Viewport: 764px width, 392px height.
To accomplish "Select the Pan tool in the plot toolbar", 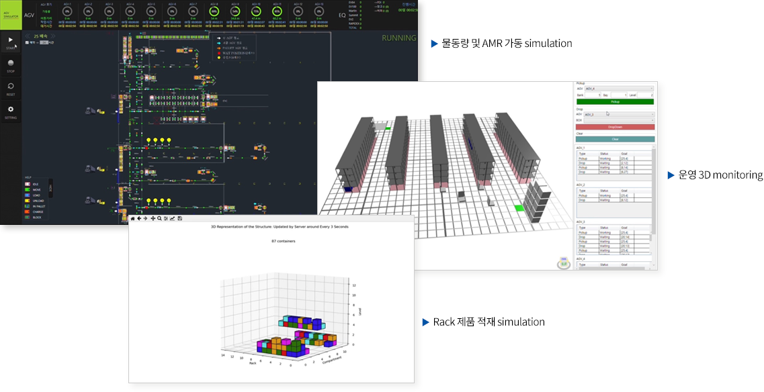I will (x=153, y=219).
